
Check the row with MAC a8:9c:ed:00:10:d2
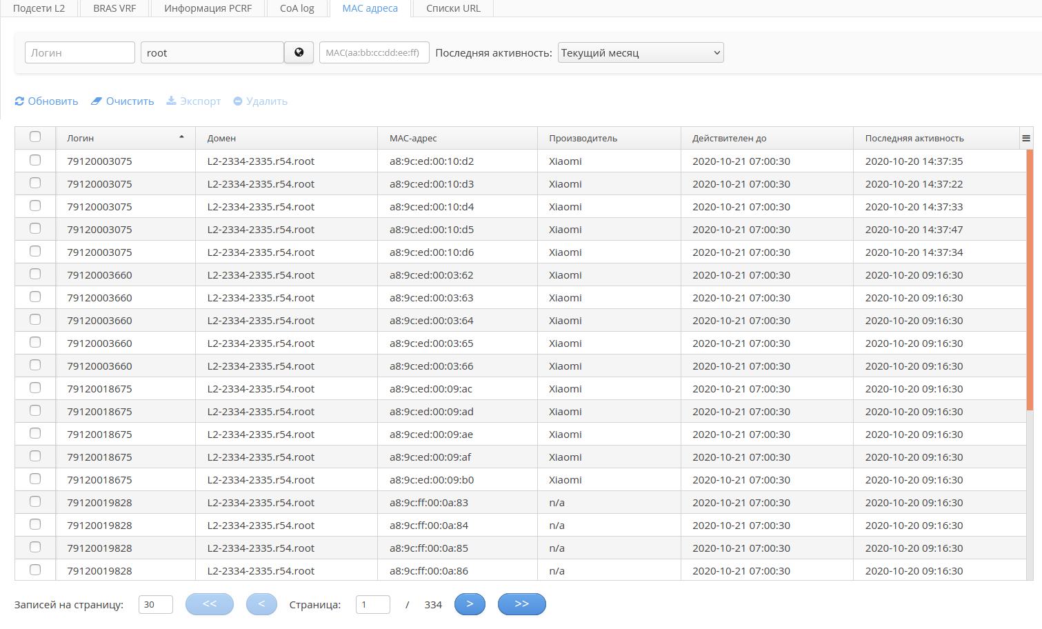click(x=35, y=161)
